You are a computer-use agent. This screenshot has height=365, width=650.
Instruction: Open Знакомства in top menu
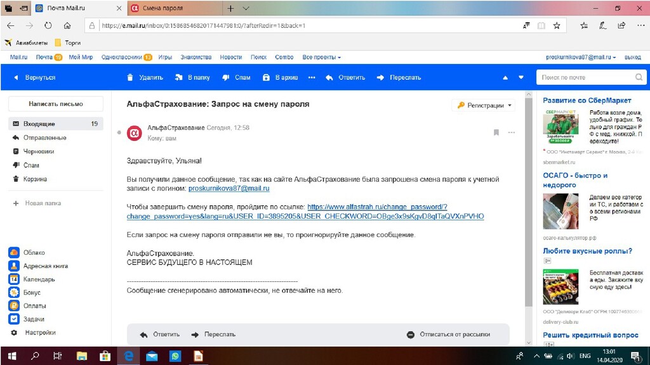[x=196, y=57]
